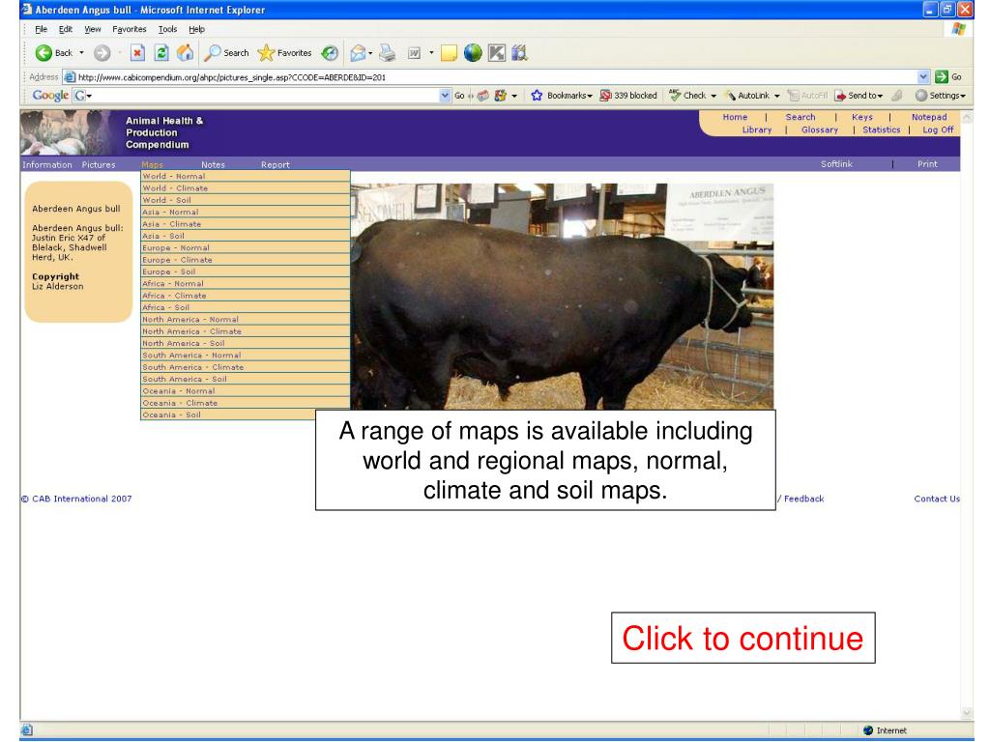990x742 pixels.
Task: Switch to the Pictures tab
Action: point(99,164)
